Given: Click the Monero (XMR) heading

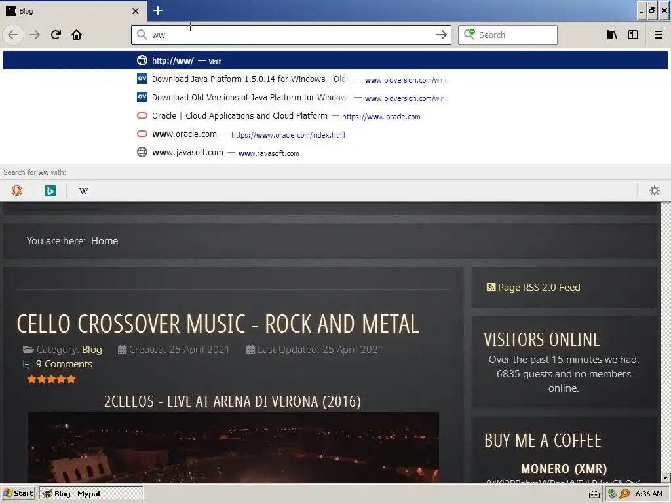Looking at the screenshot, I should click(x=564, y=469).
